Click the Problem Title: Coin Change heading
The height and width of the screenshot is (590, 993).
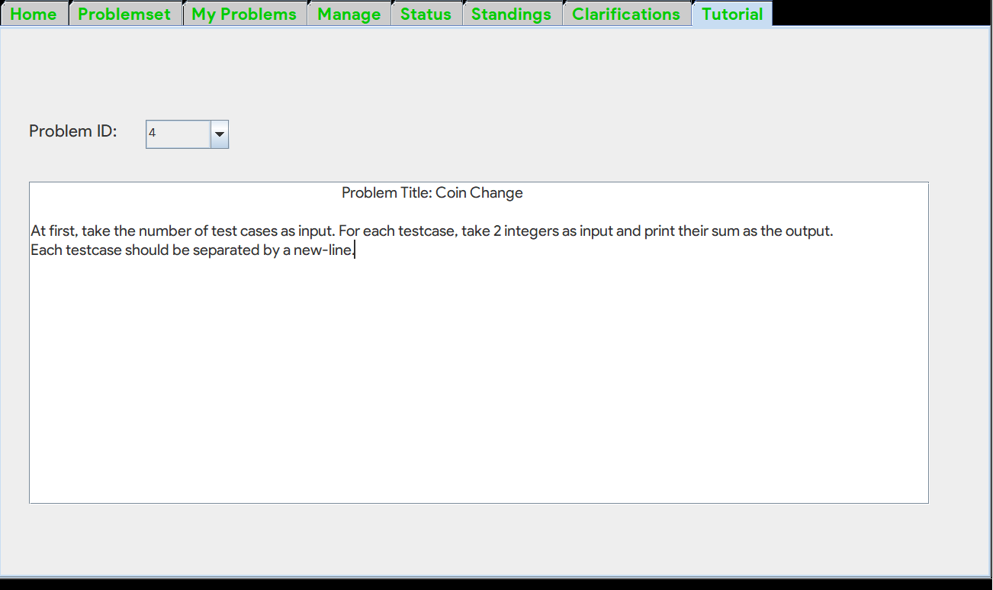(432, 192)
